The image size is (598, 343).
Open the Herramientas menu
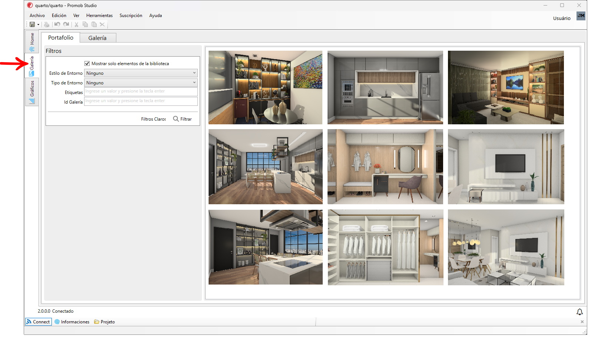[x=99, y=16]
